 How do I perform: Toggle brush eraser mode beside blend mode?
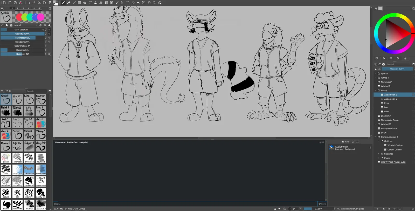(41, 25)
